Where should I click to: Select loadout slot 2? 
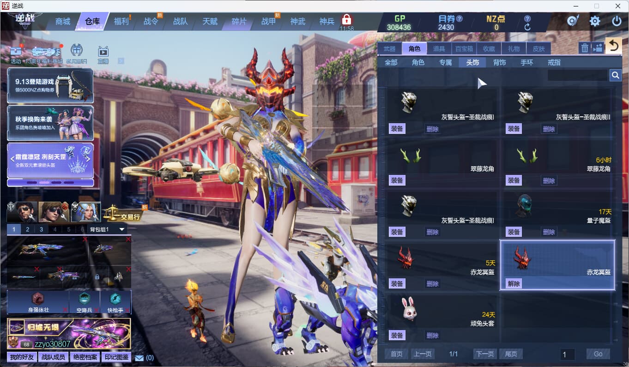click(x=28, y=229)
